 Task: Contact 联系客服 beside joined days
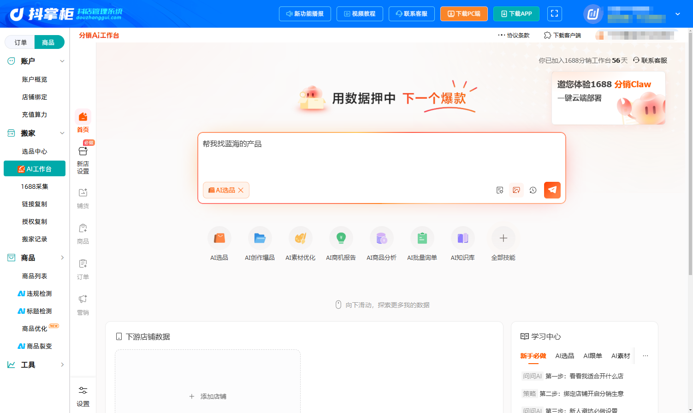(650, 60)
